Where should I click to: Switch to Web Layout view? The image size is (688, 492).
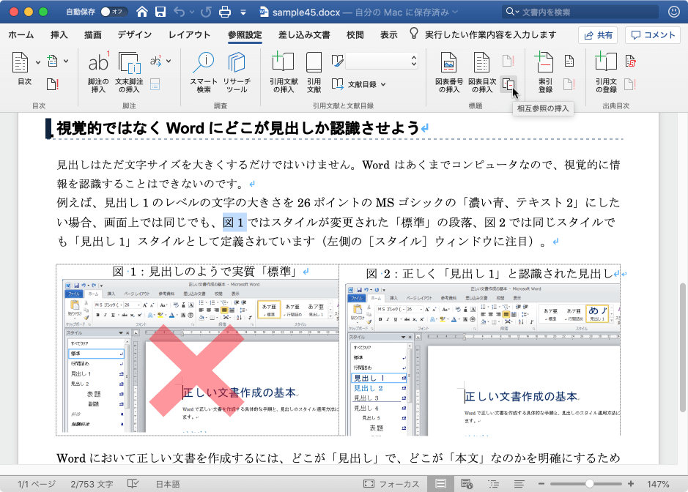tap(467, 484)
